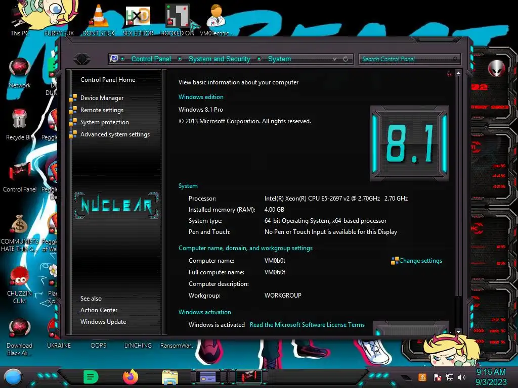
Task: Select the 'Windows is activated' text
Action: pyautogui.click(x=217, y=325)
